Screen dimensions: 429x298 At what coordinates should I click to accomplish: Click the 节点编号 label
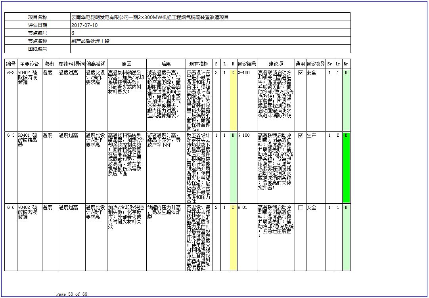coord(38,33)
